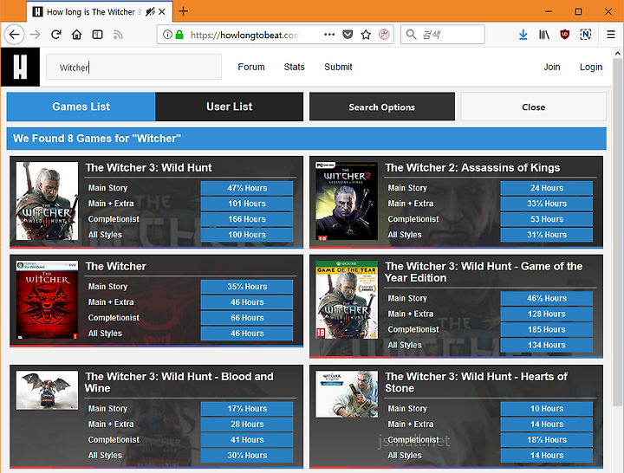The height and width of the screenshot is (473, 624).
Task: Switch to the Games List tab
Action: coord(81,107)
